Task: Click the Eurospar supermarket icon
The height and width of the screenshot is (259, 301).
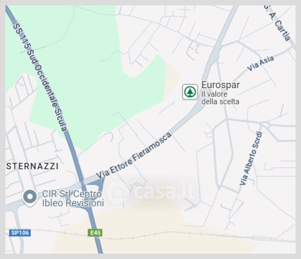Action: tap(190, 92)
